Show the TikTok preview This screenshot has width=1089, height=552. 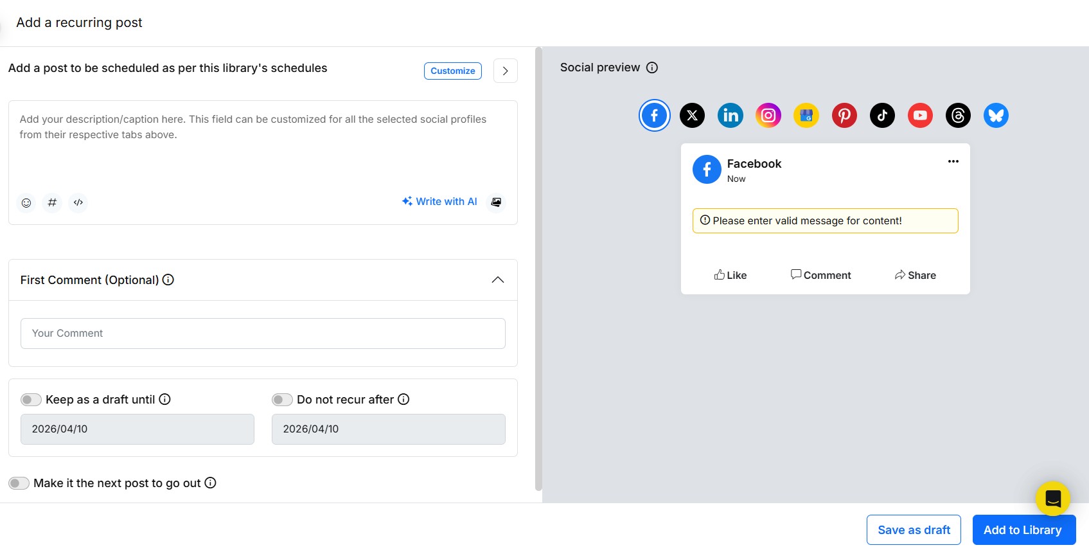(882, 115)
